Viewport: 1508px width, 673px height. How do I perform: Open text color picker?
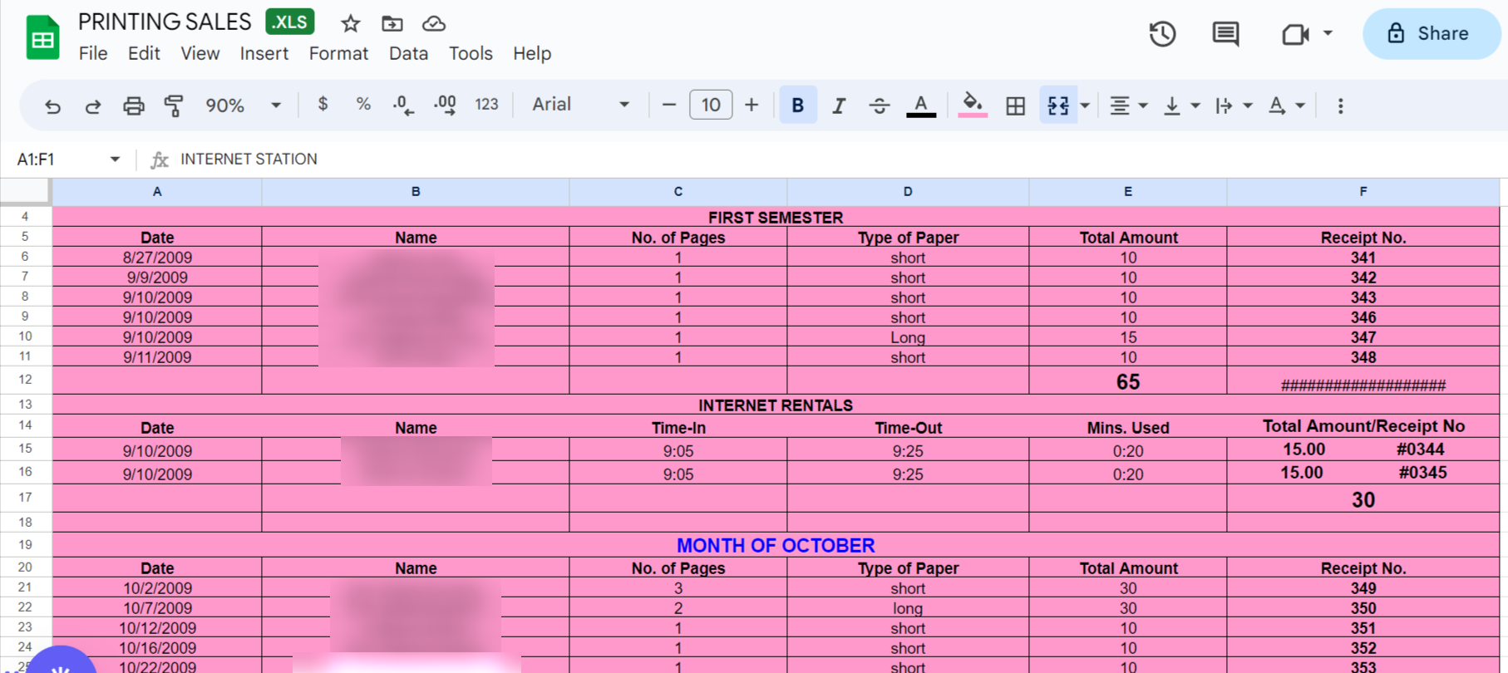pyautogui.click(x=920, y=106)
